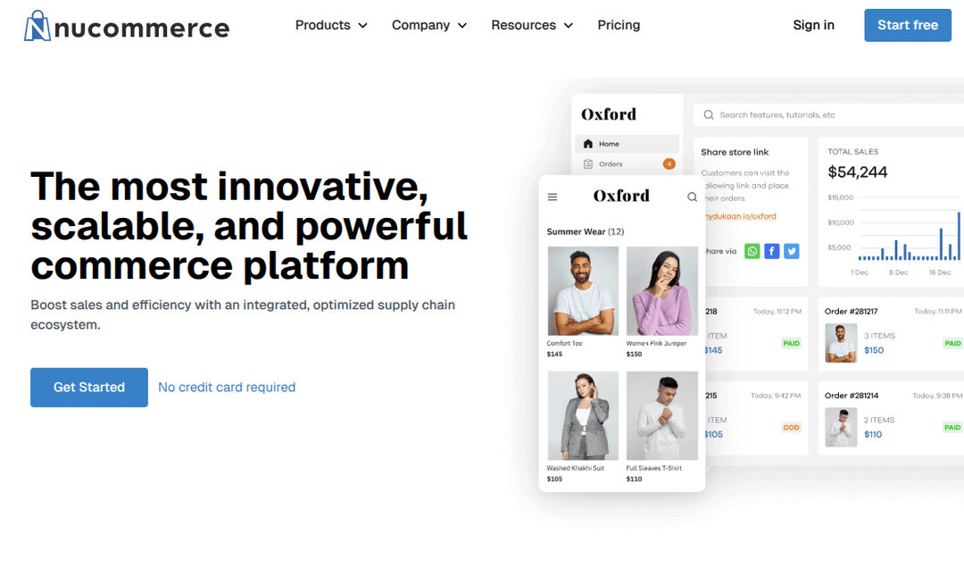Expand the Company dropdown menu
964x561 pixels.
[x=429, y=25]
